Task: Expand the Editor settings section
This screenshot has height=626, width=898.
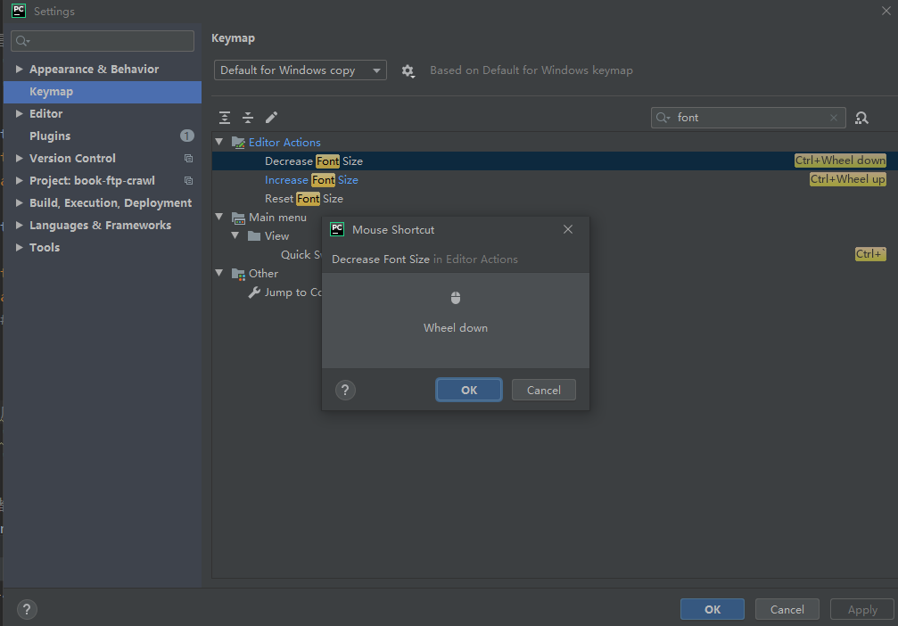Action: pyautogui.click(x=20, y=113)
